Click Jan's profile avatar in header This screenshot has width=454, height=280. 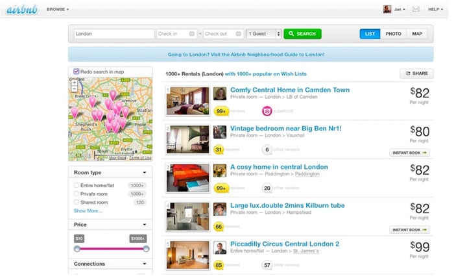pos(387,9)
